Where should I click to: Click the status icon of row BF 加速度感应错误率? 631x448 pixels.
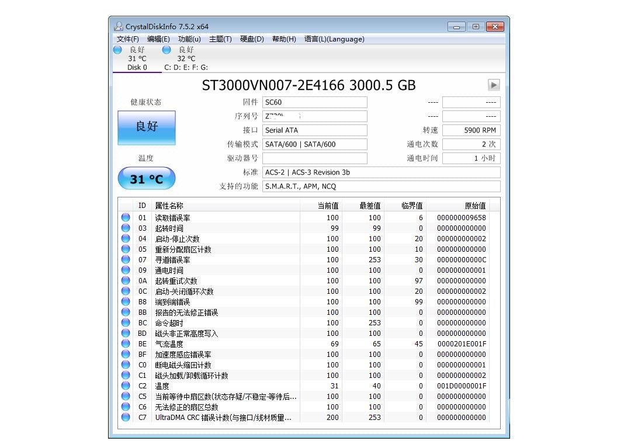coord(126,354)
